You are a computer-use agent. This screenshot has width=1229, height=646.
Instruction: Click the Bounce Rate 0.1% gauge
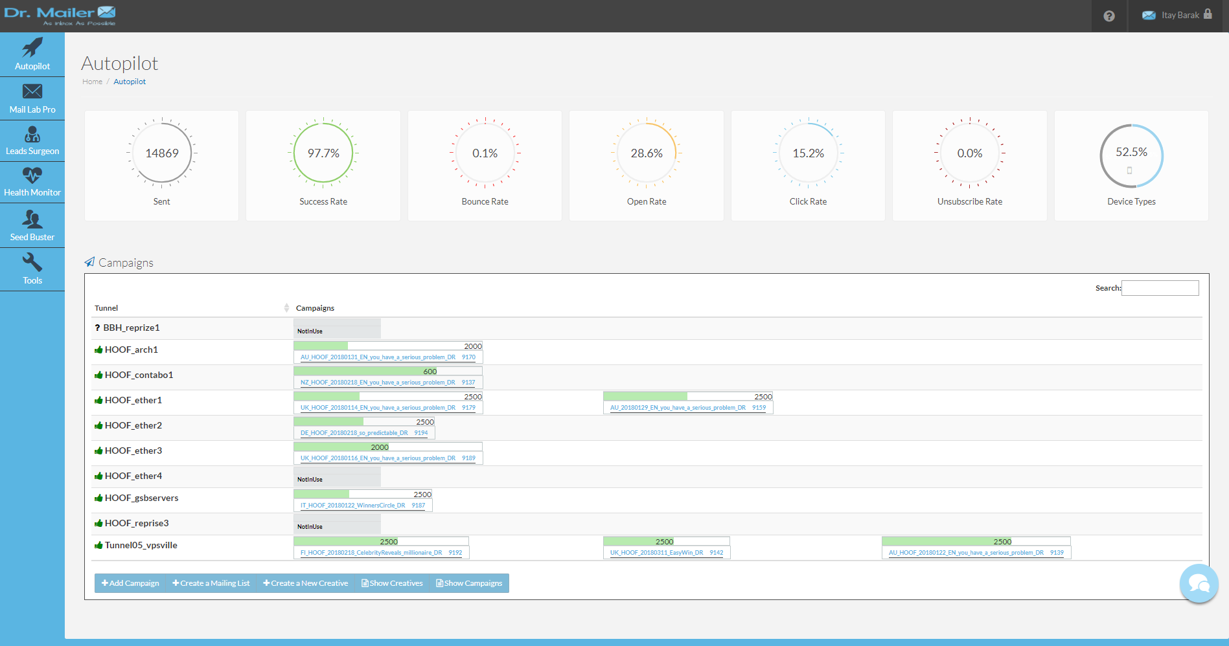pyautogui.click(x=485, y=153)
